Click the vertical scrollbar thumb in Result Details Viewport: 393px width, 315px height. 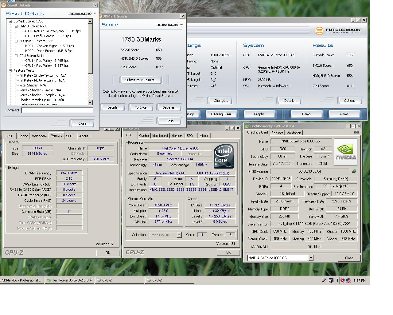90,49
